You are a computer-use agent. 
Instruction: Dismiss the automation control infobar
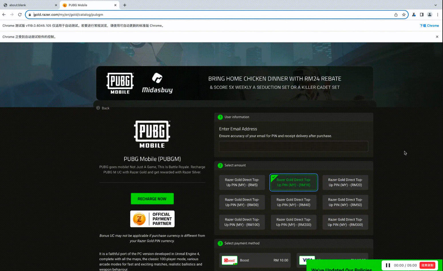(437, 37)
